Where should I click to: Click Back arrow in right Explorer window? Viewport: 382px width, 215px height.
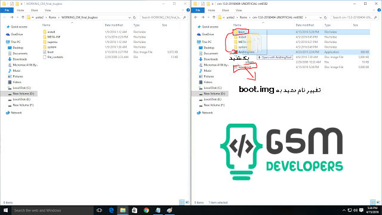(x=196, y=17)
